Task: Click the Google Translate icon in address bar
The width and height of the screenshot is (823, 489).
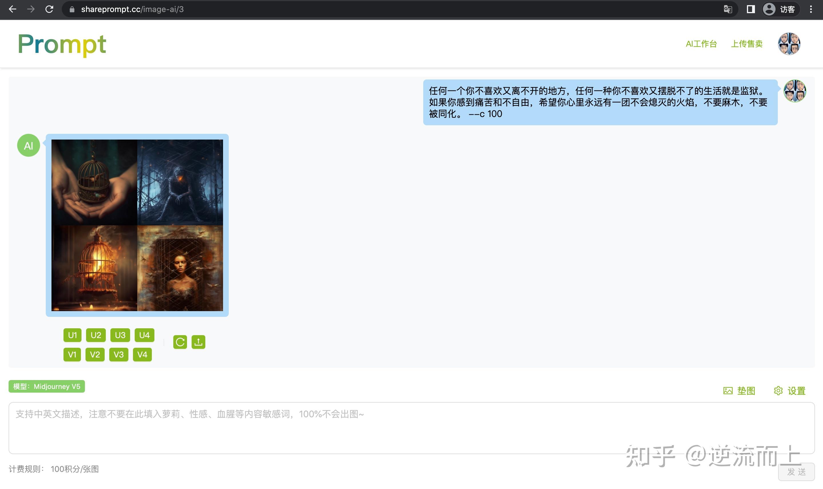Action: (728, 9)
